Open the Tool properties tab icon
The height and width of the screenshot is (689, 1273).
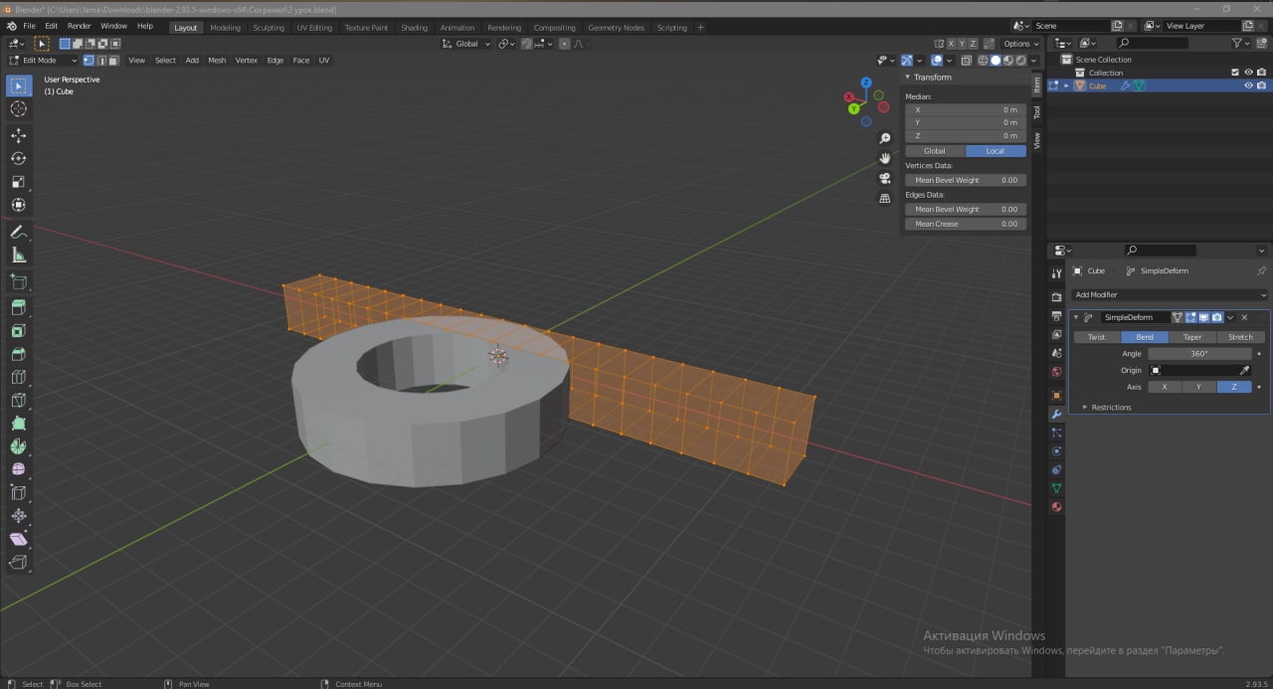pos(1056,273)
